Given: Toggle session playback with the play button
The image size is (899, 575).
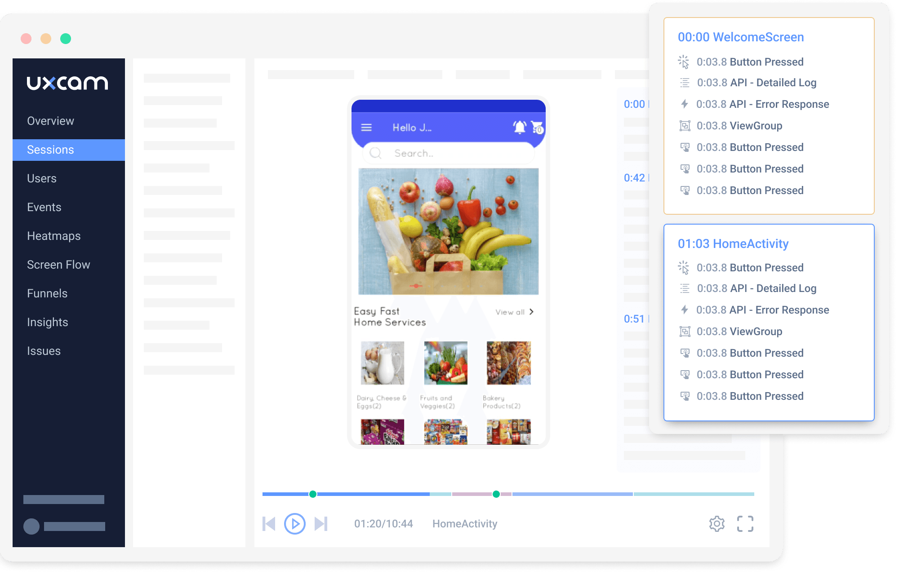Looking at the screenshot, I should (x=294, y=523).
